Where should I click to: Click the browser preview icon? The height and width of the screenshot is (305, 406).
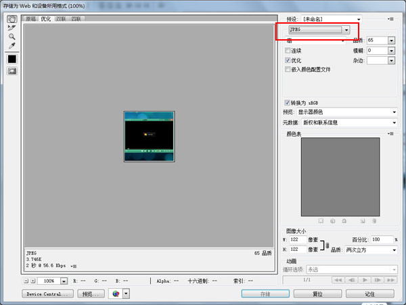coord(116,294)
